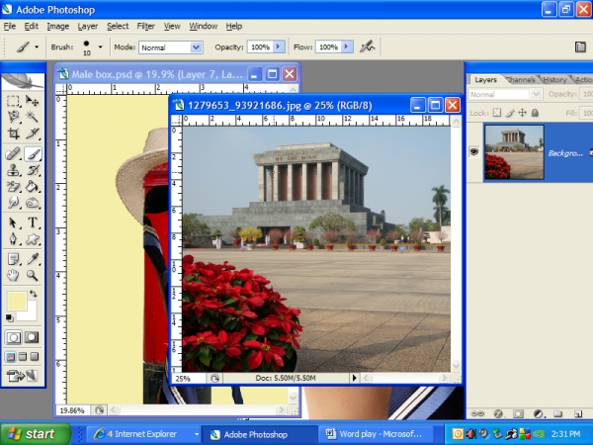Image resolution: width=593 pixels, height=445 pixels.
Task: Open the Opacity slider arrow
Action: click(x=279, y=46)
